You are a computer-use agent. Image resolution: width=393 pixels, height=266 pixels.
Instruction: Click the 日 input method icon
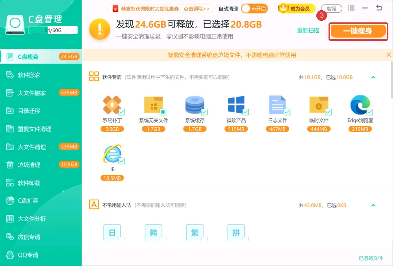(112, 233)
